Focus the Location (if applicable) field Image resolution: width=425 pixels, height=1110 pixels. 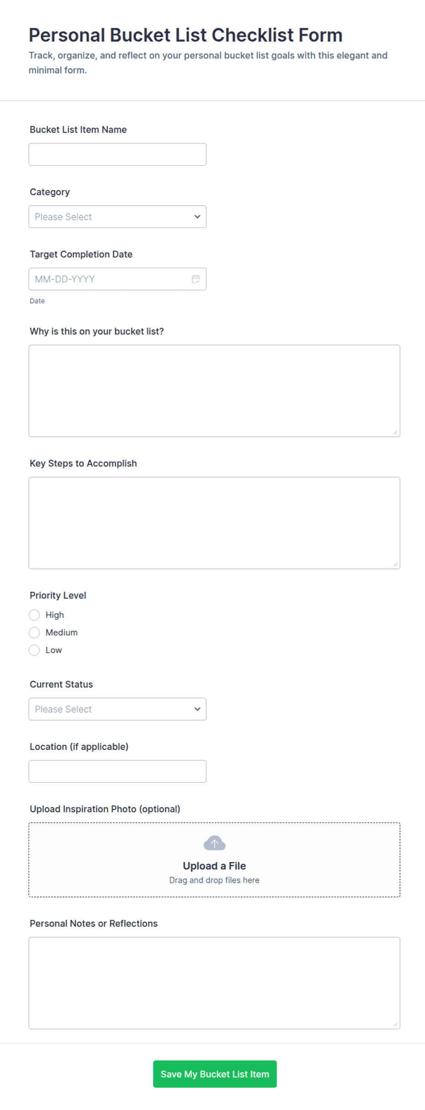tap(117, 771)
